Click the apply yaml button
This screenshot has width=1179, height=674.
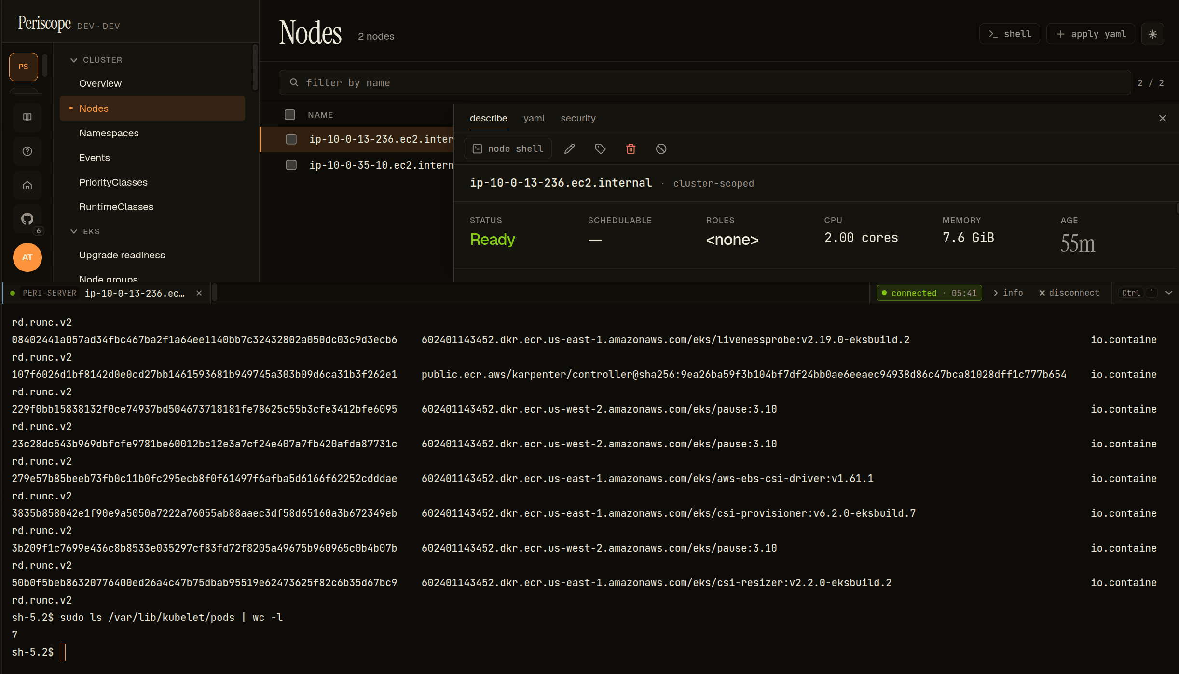(1090, 34)
